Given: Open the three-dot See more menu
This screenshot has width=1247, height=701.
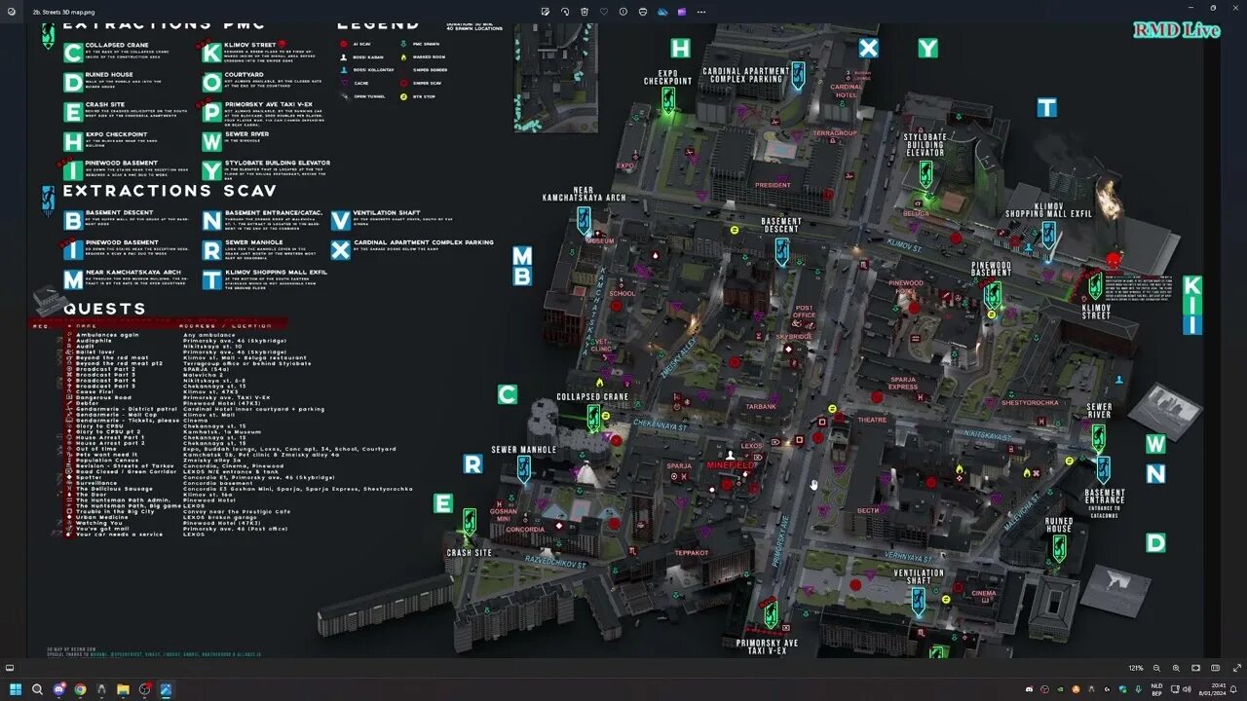Looking at the screenshot, I should (x=701, y=12).
